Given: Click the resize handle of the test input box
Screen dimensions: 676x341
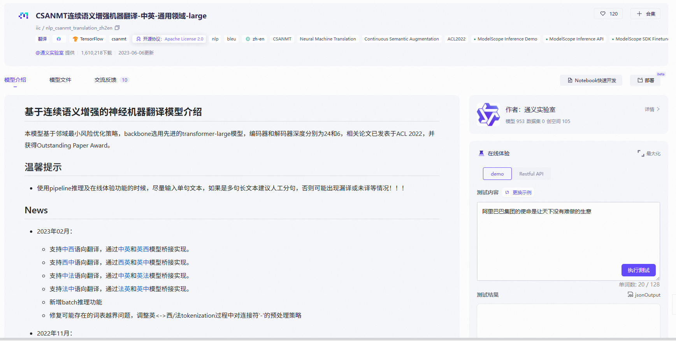Looking at the screenshot, I should click(x=658, y=278).
